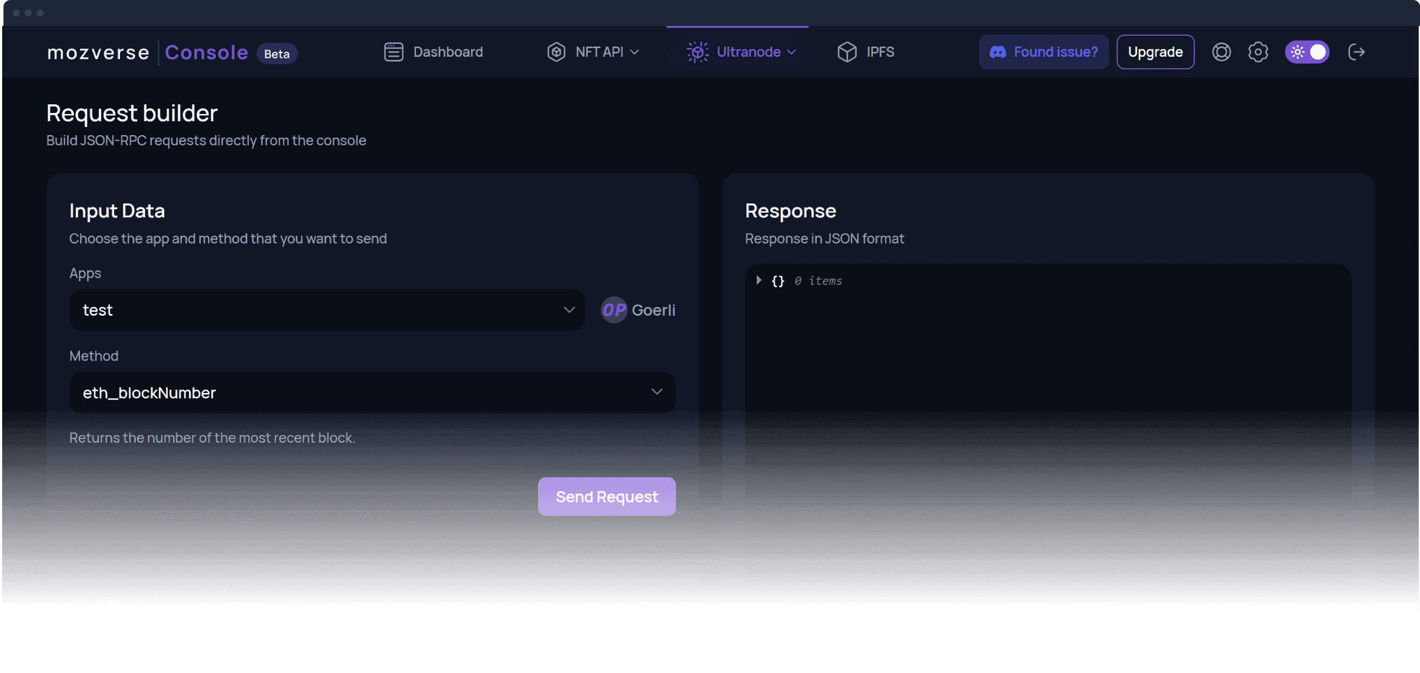Expand the NFT API menu chevron
This screenshot has height=673, width=1420.
(634, 52)
